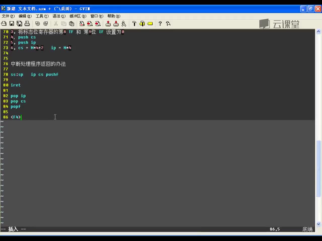Click the Find Help search icon
Screen dimensions: 322x241
click(168, 24)
